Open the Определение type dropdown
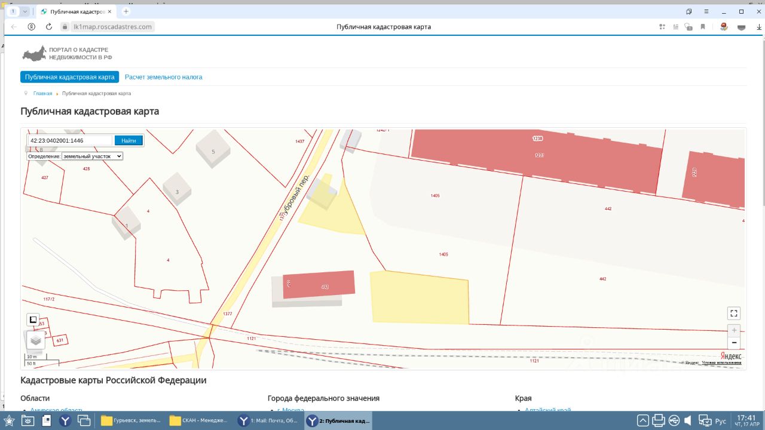The height and width of the screenshot is (430, 765). click(92, 156)
